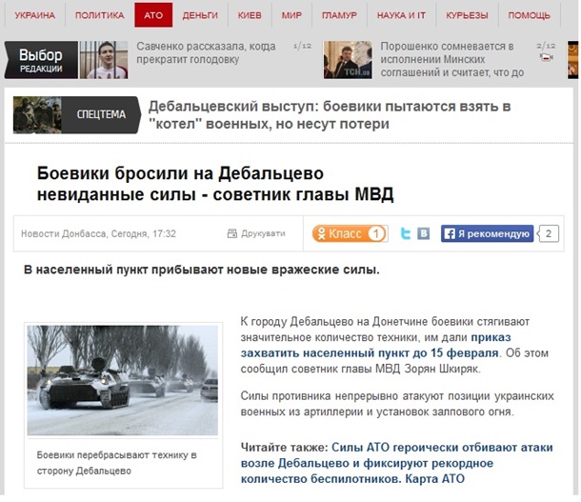Open the Facebook recommend counter bubble
The width and height of the screenshot is (581, 502).
[549, 233]
